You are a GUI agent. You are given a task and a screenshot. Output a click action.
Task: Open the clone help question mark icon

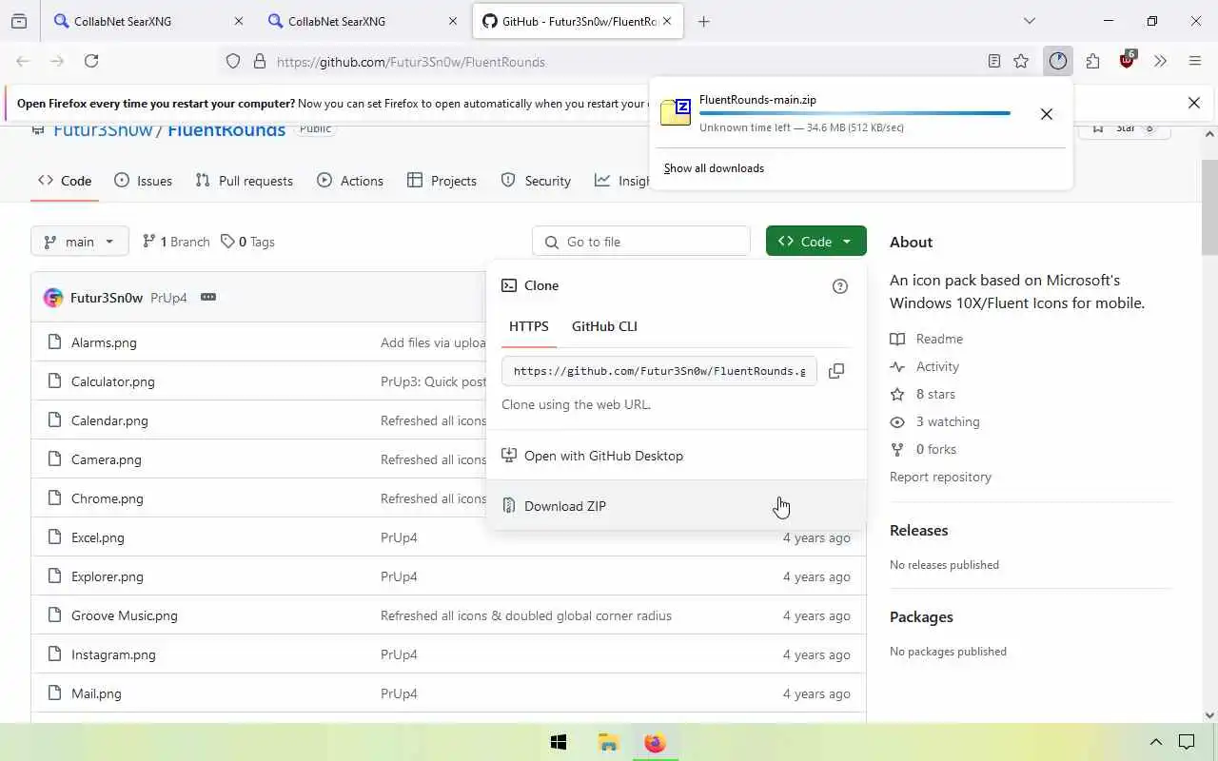click(840, 286)
